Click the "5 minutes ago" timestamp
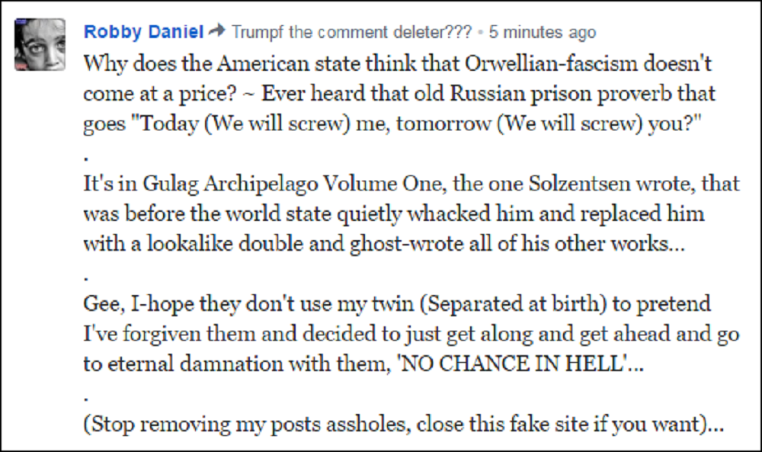This screenshot has width=762, height=452. click(x=542, y=32)
